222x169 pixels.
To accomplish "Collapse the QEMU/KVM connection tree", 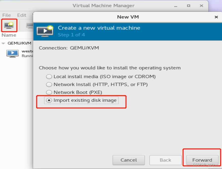I will 4,43.
